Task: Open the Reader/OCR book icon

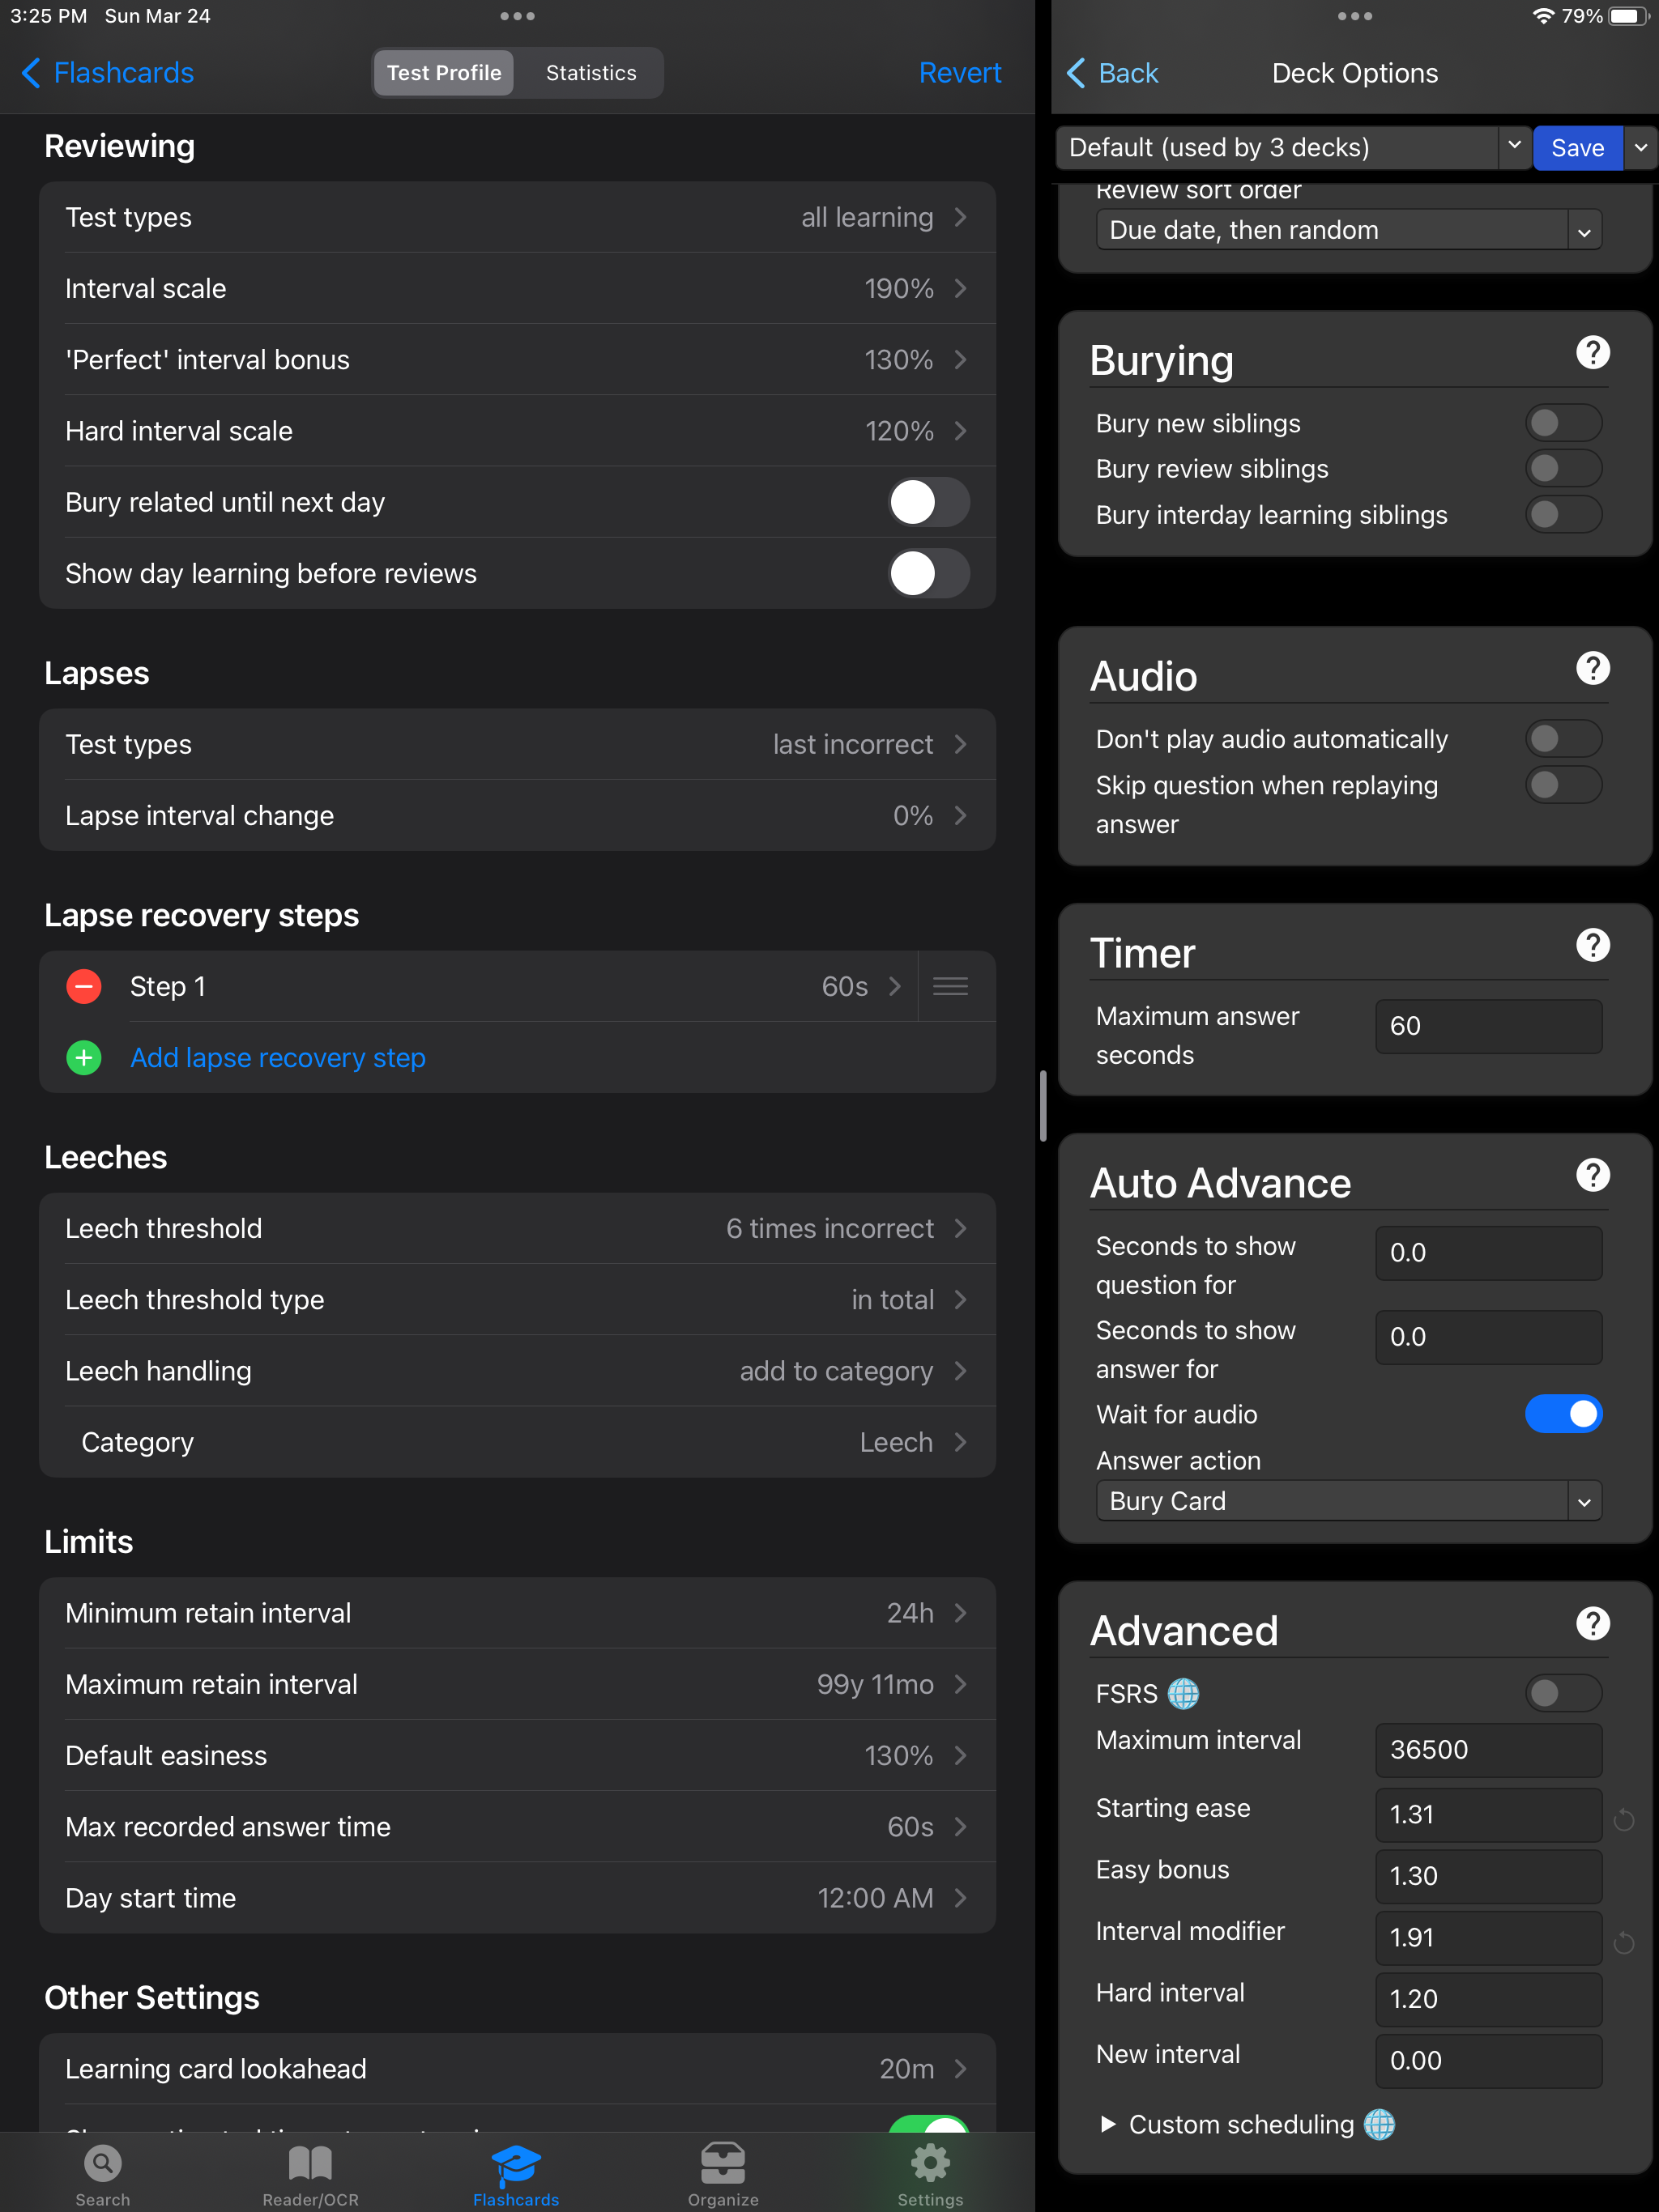Action: (x=310, y=2163)
